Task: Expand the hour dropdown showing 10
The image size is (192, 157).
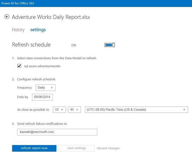Action: pyautogui.click(x=59, y=110)
